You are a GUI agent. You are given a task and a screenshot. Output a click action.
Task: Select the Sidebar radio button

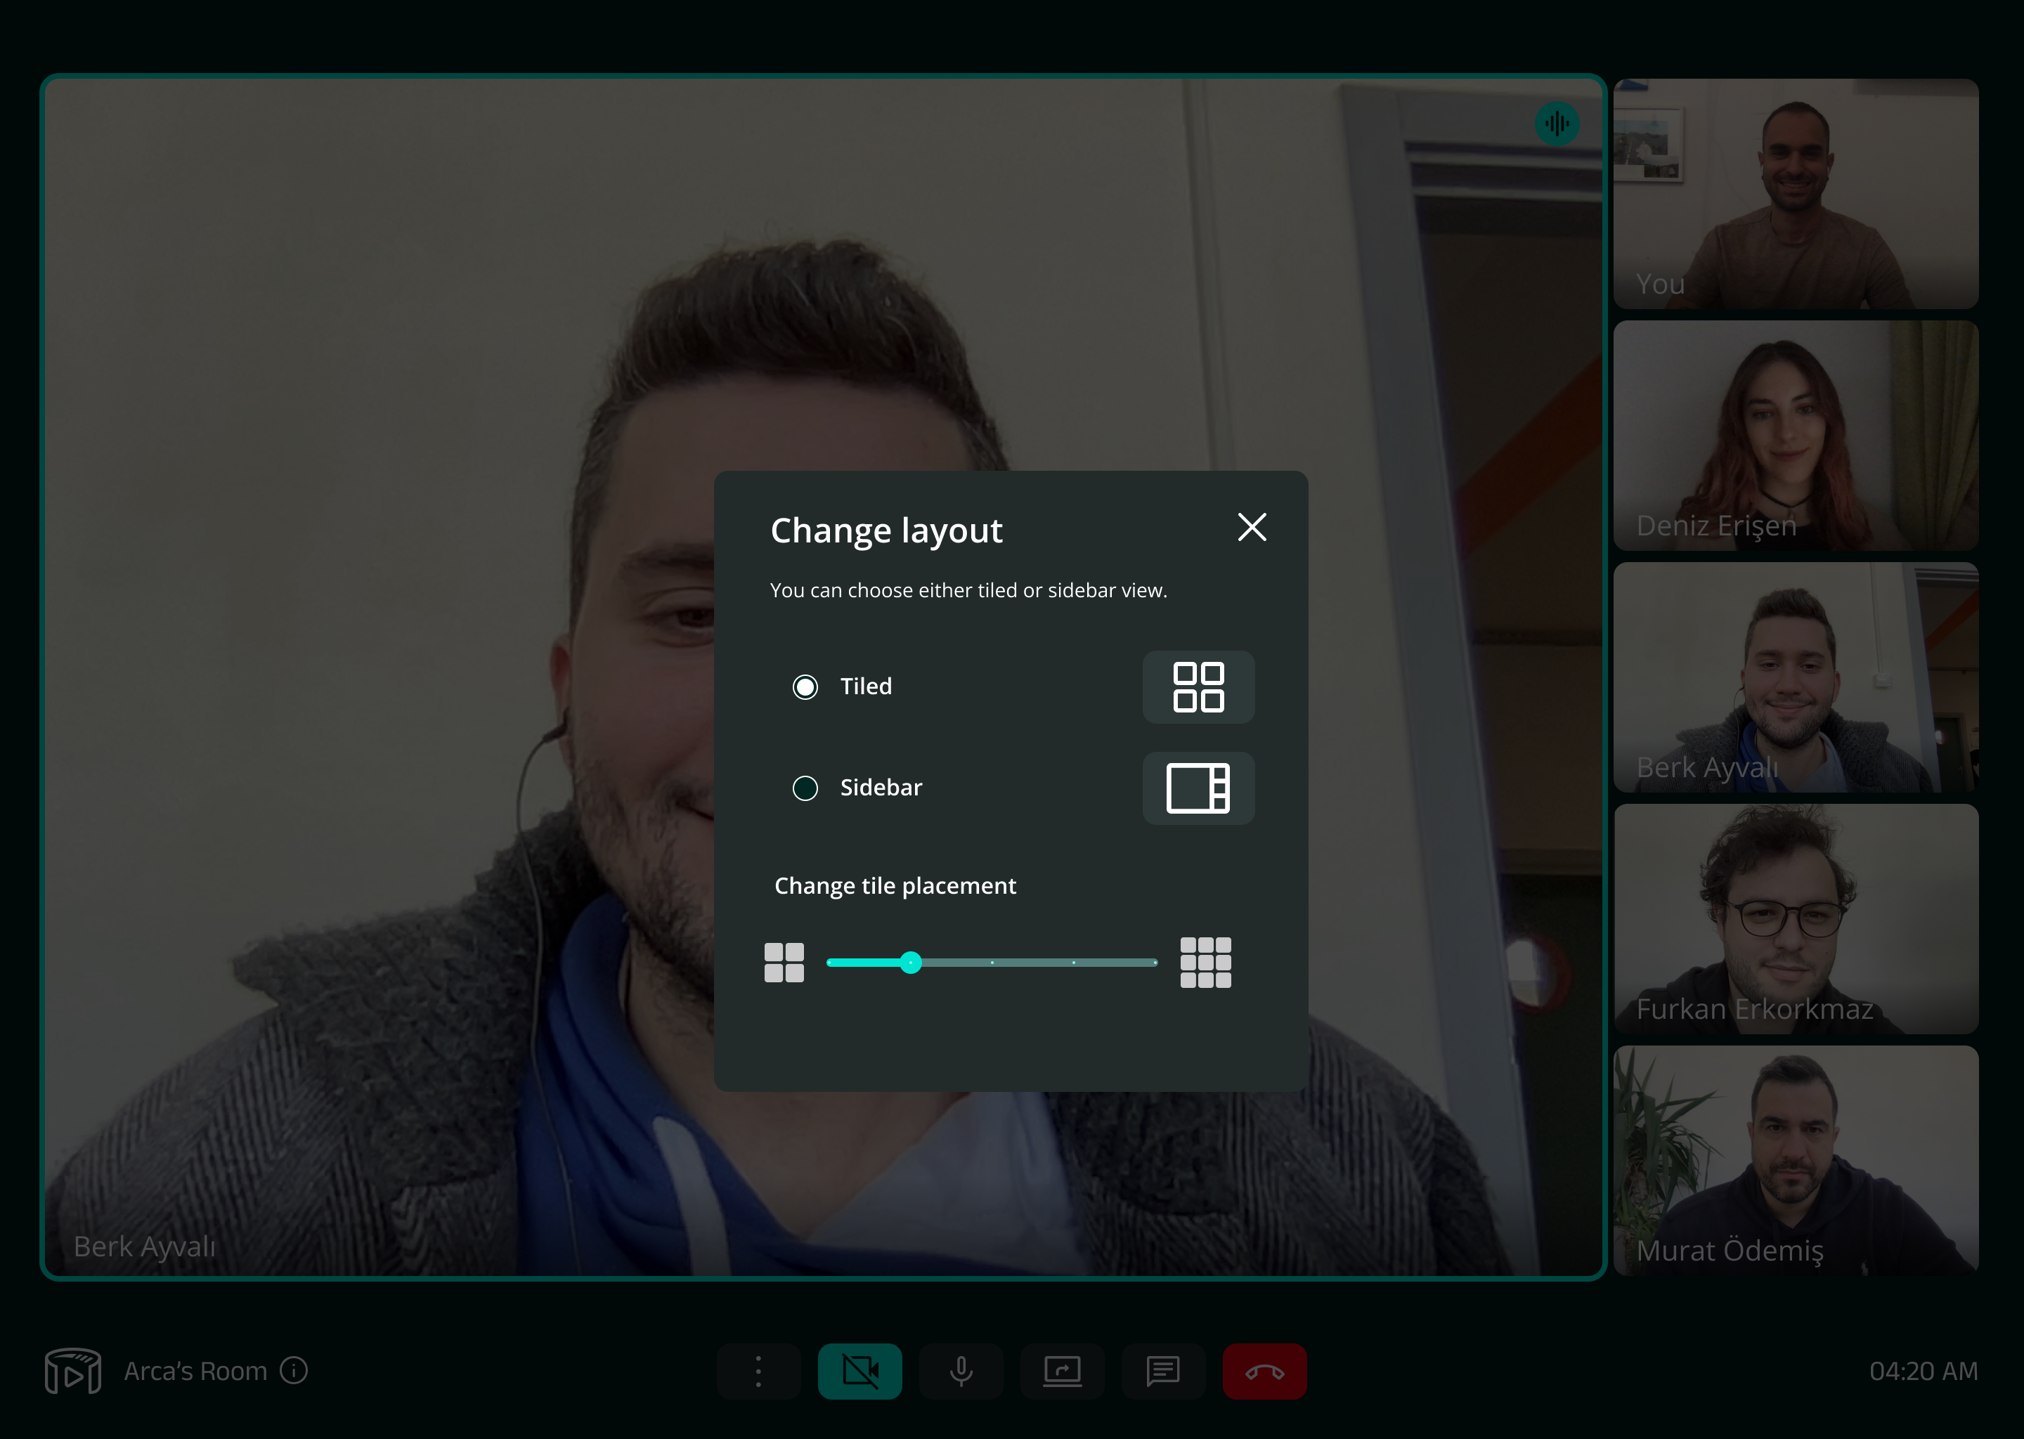click(x=805, y=788)
